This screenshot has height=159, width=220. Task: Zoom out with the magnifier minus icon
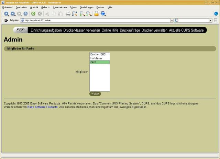pos(89,14)
